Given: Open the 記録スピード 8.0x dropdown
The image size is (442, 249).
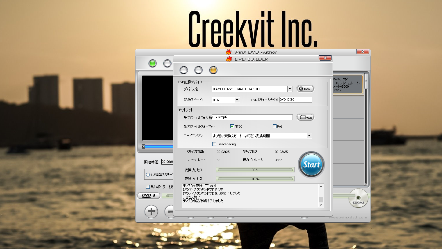Looking at the screenshot, I should pyautogui.click(x=237, y=100).
